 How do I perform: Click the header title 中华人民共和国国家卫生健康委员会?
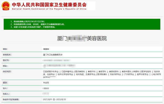[x=49, y=5]
